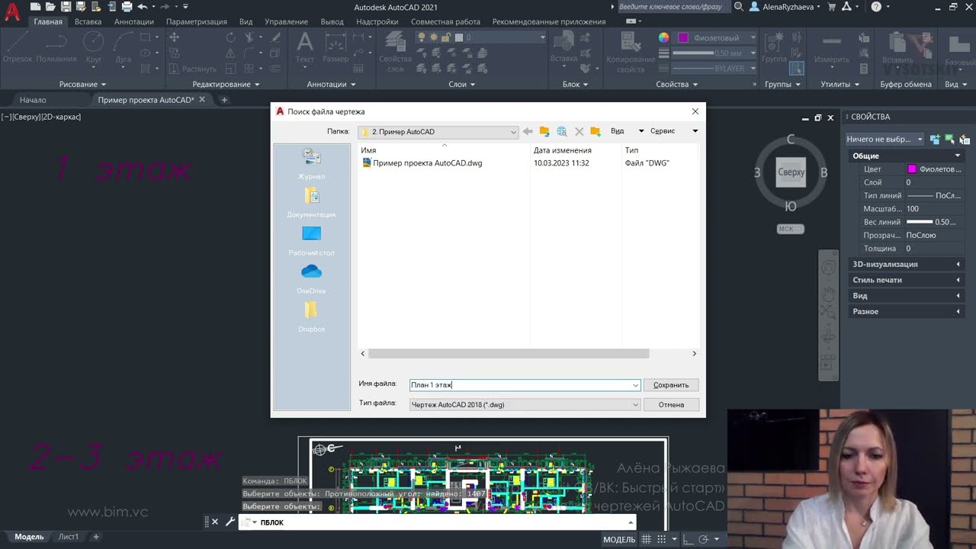Go back to previous folder in dialog
Viewport: 976px width, 549px height.
tap(528, 131)
